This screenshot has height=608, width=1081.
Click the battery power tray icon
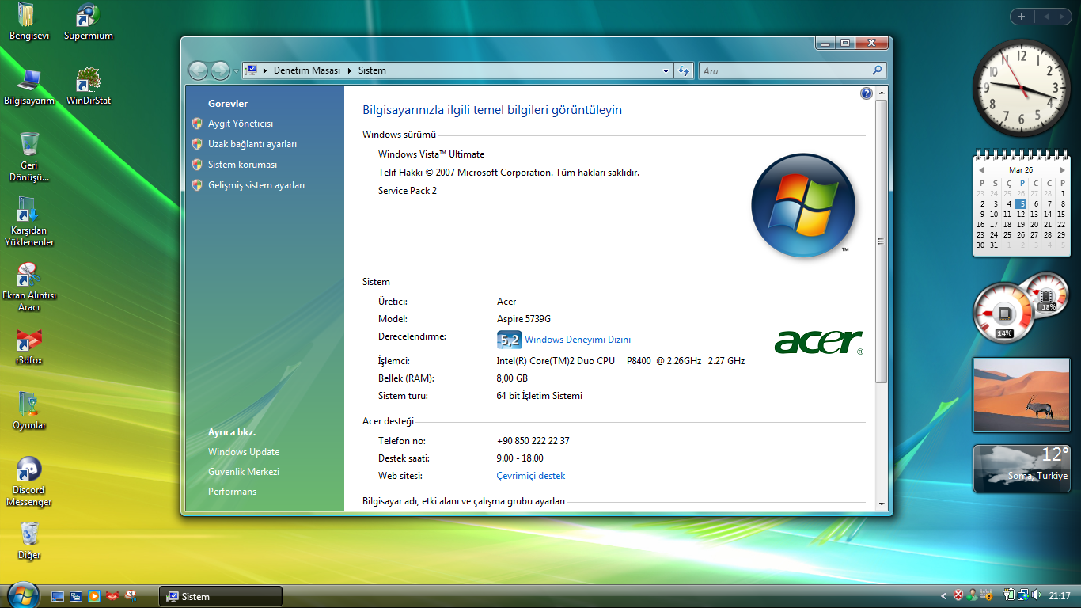[x=1009, y=595]
